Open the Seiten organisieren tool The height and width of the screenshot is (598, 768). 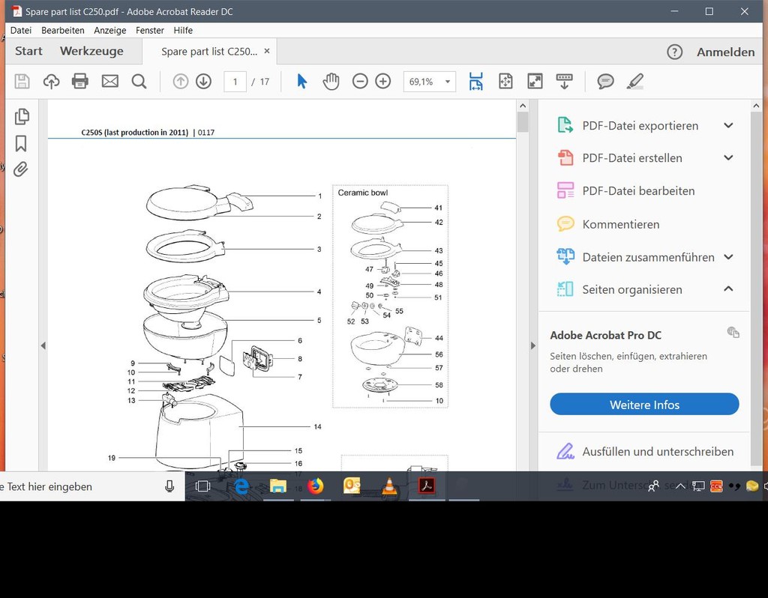click(631, 289)
